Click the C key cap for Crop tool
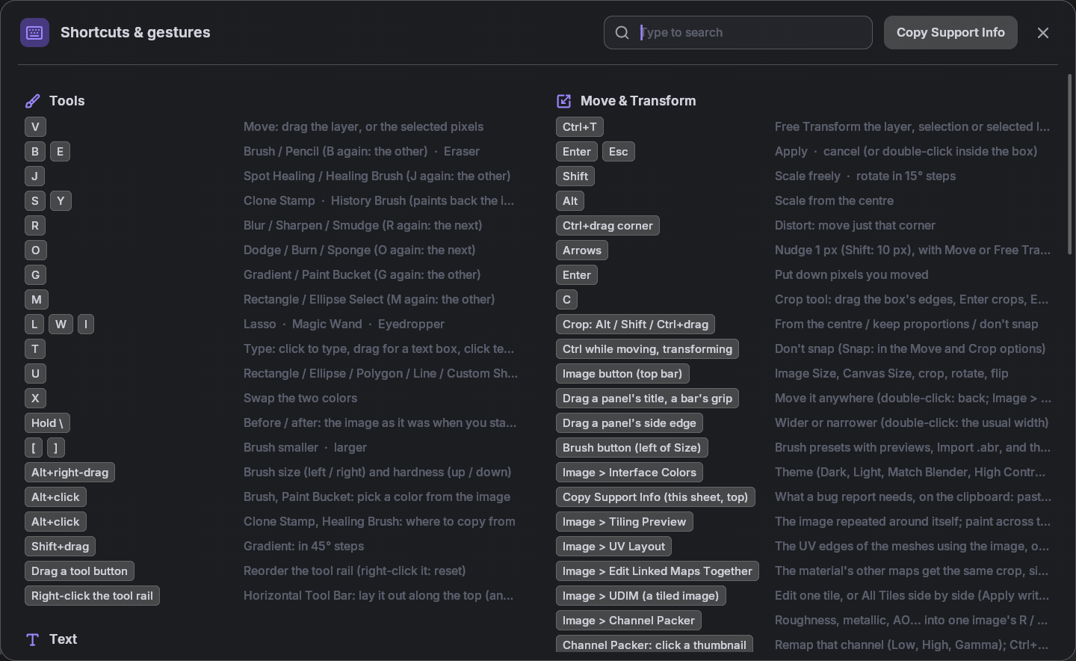This screenshot has height=661, width=1076. tap(566, 300)
